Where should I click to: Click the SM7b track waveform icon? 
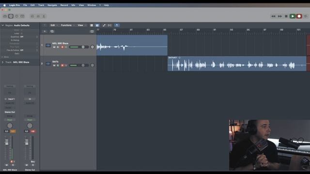pos(48,64)
